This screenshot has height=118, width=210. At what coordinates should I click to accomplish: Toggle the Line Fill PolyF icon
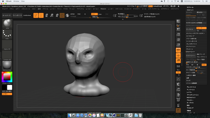click(178, 100)
